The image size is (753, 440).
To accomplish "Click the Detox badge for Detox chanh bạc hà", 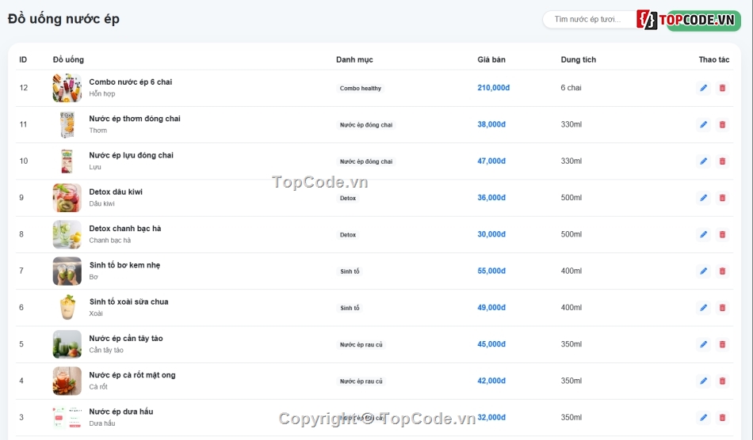I will pos(348,235).
